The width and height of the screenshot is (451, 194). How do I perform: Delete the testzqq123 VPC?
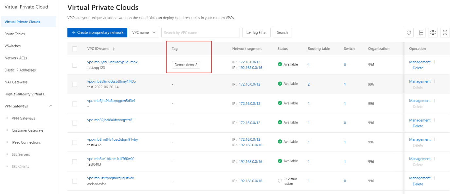point(418,68)
